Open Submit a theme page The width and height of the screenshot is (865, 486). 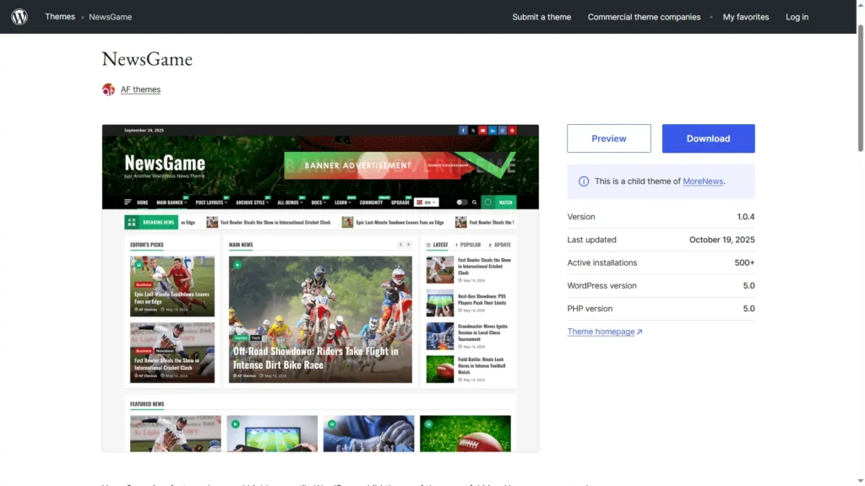point(541,17)
